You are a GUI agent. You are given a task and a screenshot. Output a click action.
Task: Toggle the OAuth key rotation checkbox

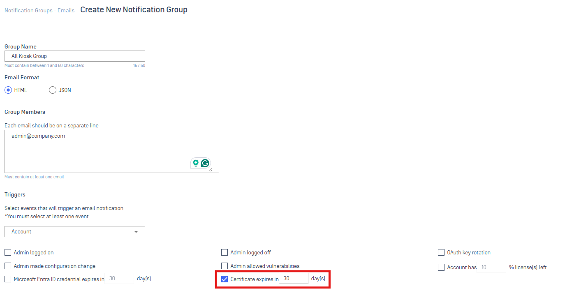441,252
